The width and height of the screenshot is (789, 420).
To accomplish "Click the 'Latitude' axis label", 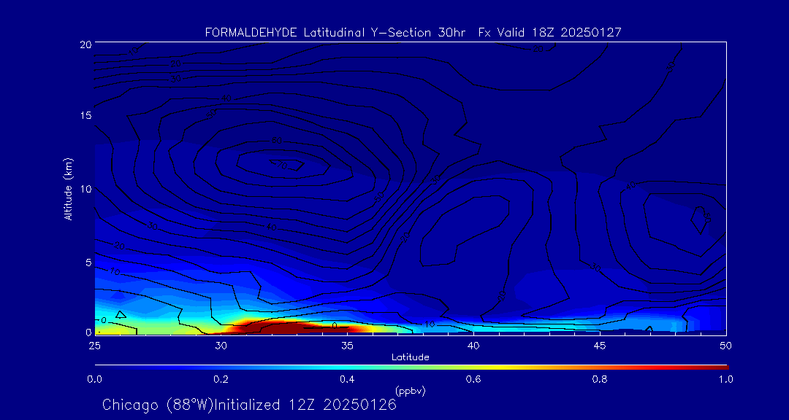I will coord(410,358).
